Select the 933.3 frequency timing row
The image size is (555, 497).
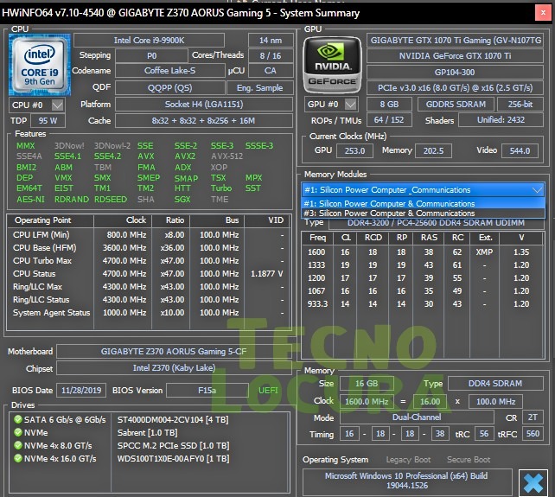pos(422,304)
